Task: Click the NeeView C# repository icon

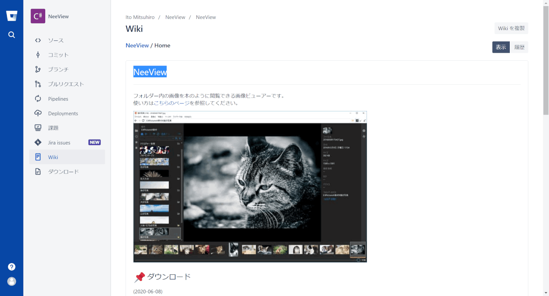Action: coord(38,16)
